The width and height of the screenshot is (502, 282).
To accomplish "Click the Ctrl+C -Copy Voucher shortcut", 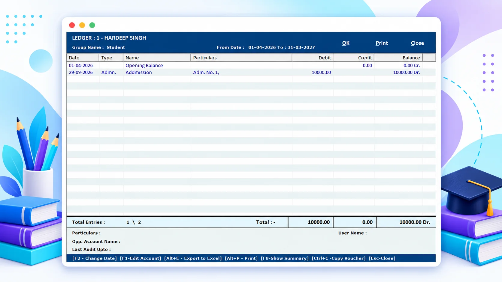I will tap(339, 258).
